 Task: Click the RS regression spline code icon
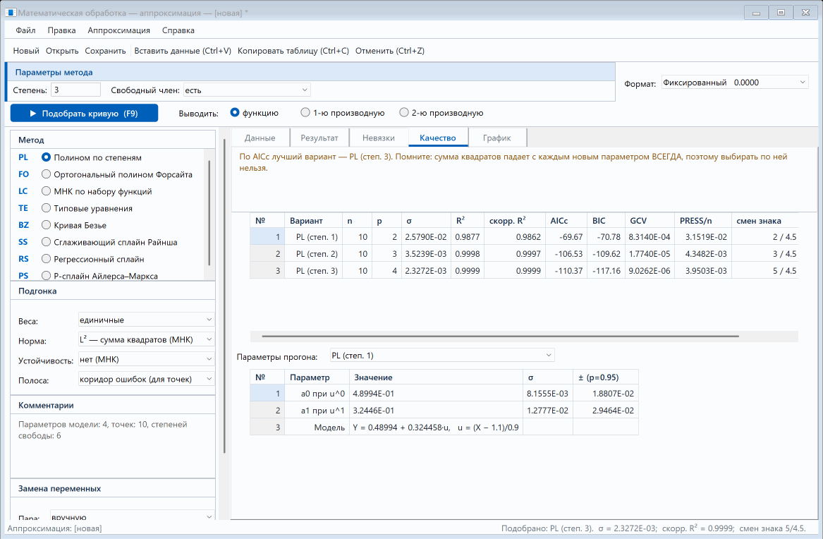coord(23,259)
